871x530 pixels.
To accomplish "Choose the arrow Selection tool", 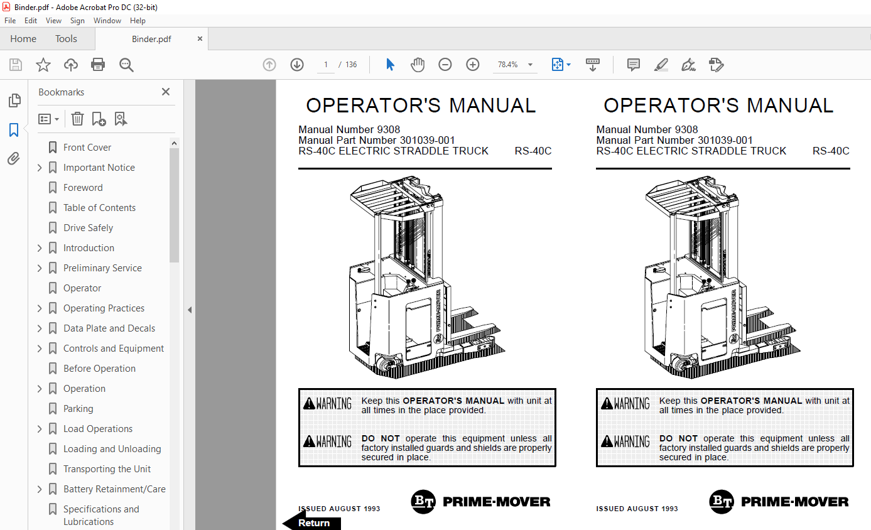I will tap(390, 65).
